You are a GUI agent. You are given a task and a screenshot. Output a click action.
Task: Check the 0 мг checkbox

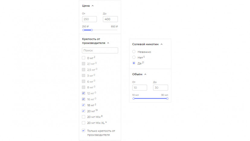(84, 58)
